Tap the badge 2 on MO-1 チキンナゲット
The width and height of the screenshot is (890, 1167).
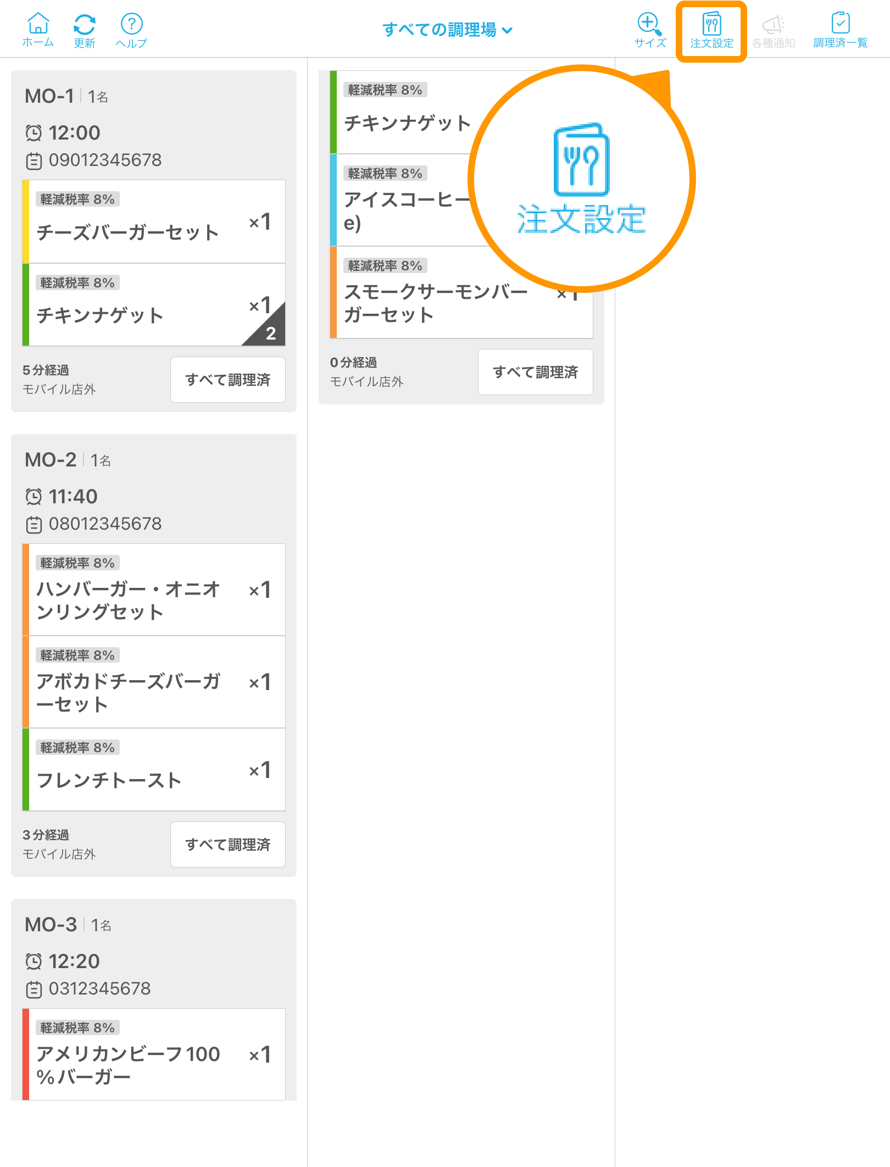click(270, 332)
